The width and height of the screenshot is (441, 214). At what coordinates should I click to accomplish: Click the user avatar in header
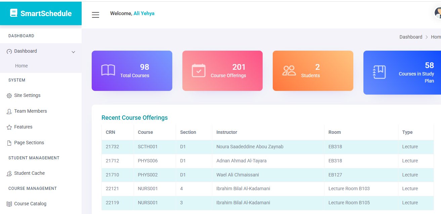(x=438, y=13)
